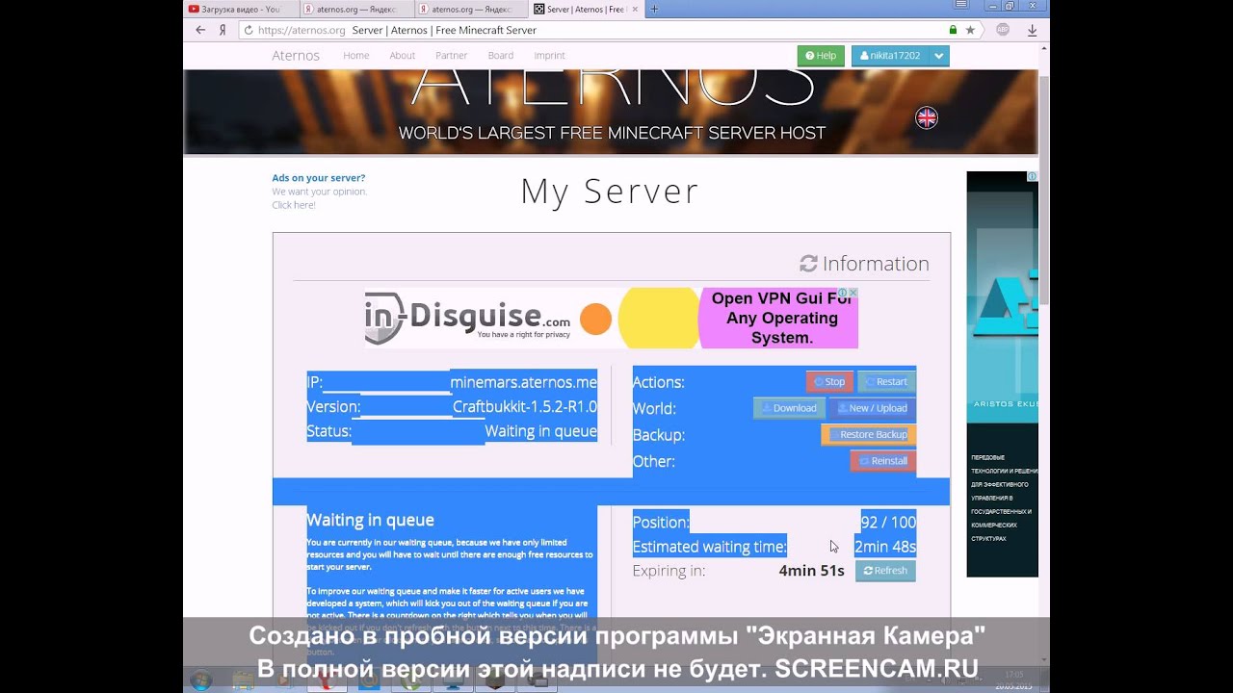Click the Restore Backup button
Image resolution: width=1233 pixels, height=693 pixels.
[867, 435]
